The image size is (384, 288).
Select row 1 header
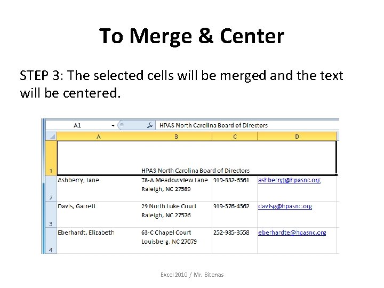click(51, 158)
